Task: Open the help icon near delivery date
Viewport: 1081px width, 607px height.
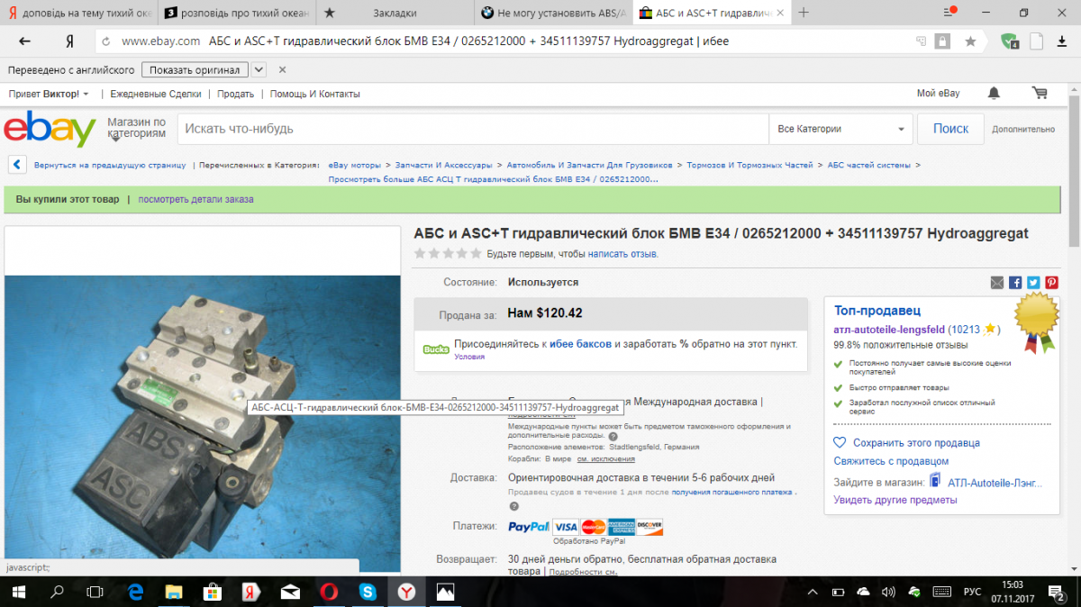Action: [x=513, y=506]
